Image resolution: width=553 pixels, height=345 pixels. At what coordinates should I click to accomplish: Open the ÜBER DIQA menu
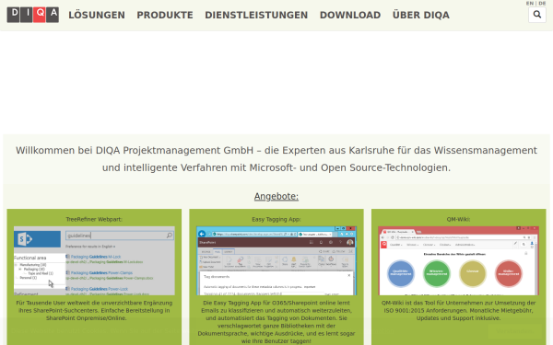click(x=421, y=15)
